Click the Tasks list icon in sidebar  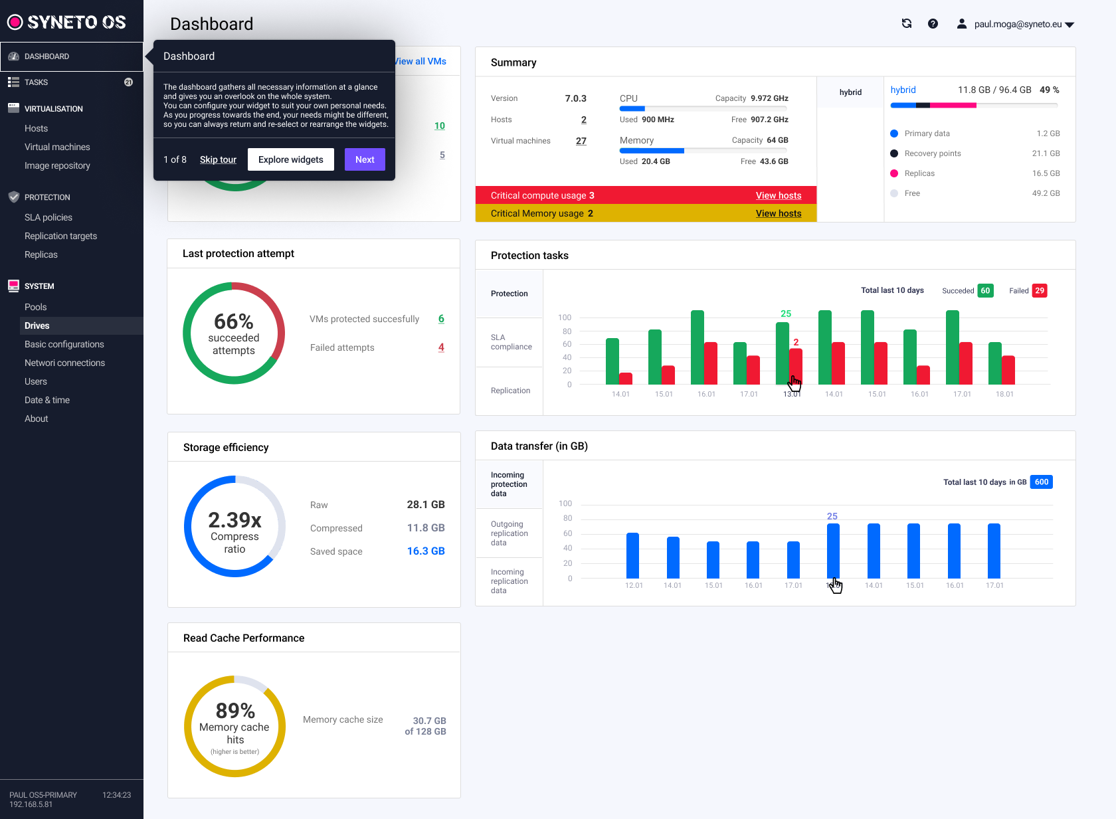[x=13, y=82]
